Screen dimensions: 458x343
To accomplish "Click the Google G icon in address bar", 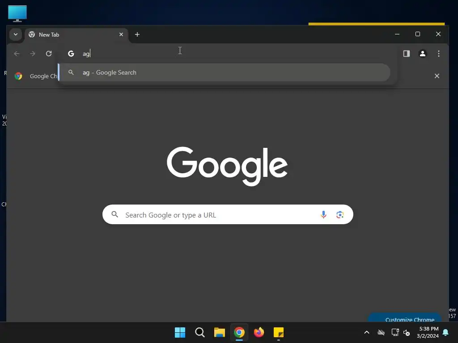I will click(x=71, y=54).
